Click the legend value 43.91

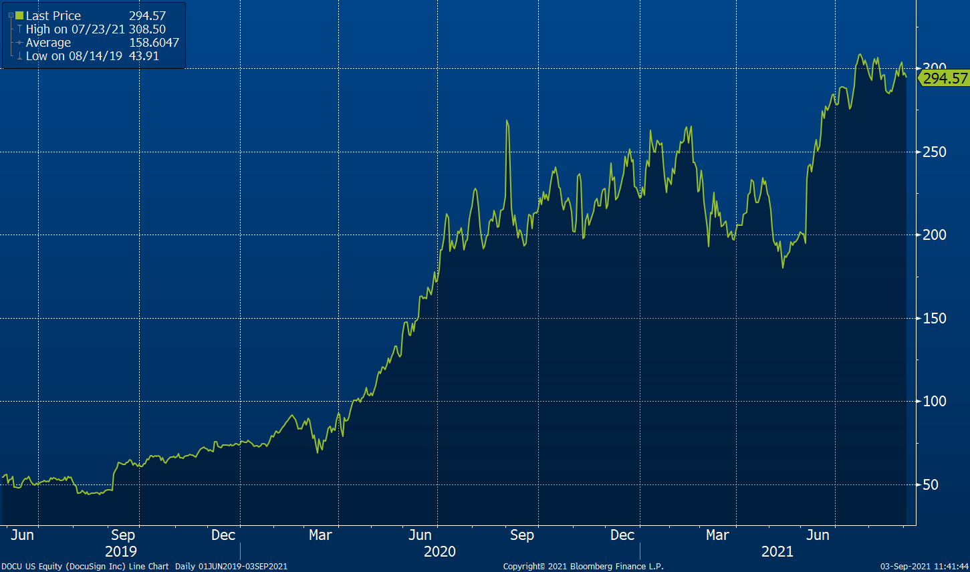point(144,56)
